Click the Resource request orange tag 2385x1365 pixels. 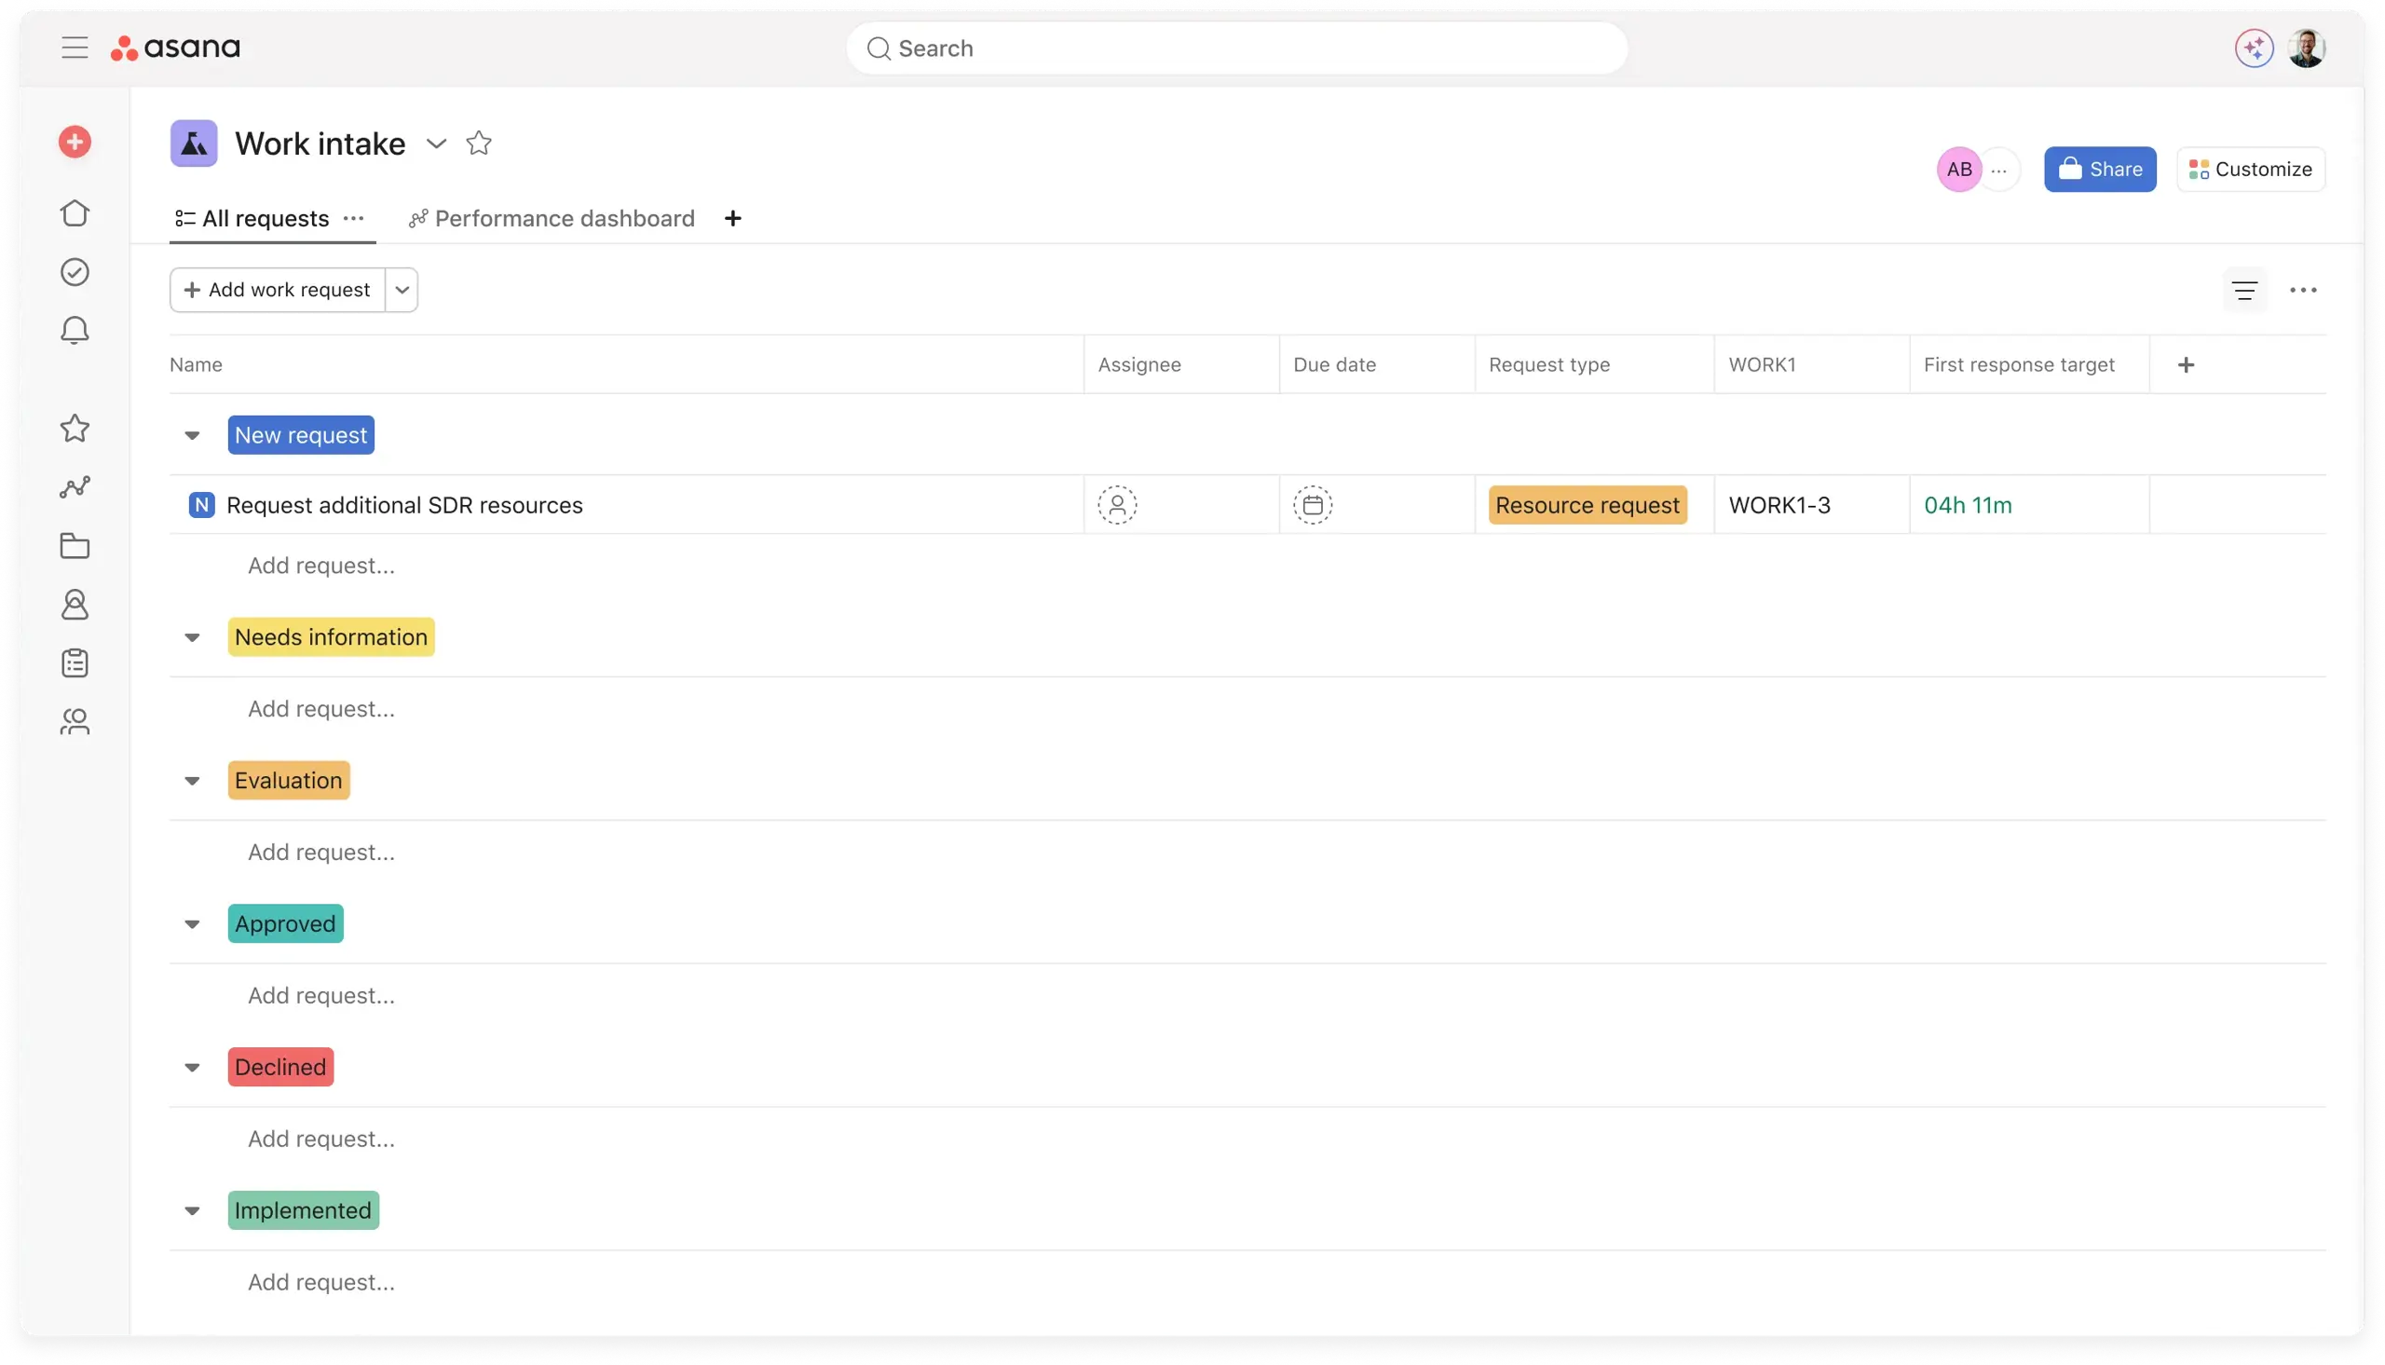tap(1587, 505)
